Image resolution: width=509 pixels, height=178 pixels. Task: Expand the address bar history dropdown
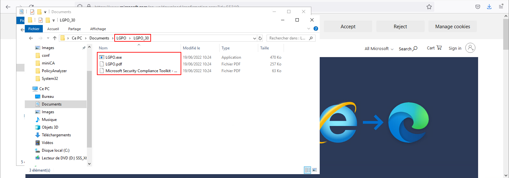[x=255, y=38]
